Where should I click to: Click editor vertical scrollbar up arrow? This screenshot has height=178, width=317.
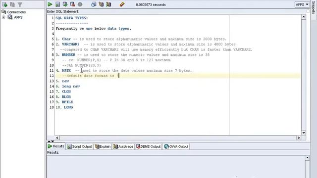[x=304, y=17]
